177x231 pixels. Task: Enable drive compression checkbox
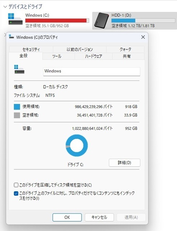point(16,185)
